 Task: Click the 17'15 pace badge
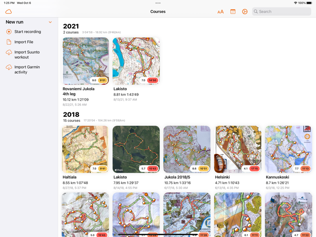(x=255, y=168)
